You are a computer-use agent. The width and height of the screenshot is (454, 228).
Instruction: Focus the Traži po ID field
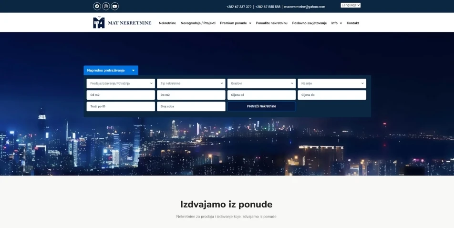[121, 106]
